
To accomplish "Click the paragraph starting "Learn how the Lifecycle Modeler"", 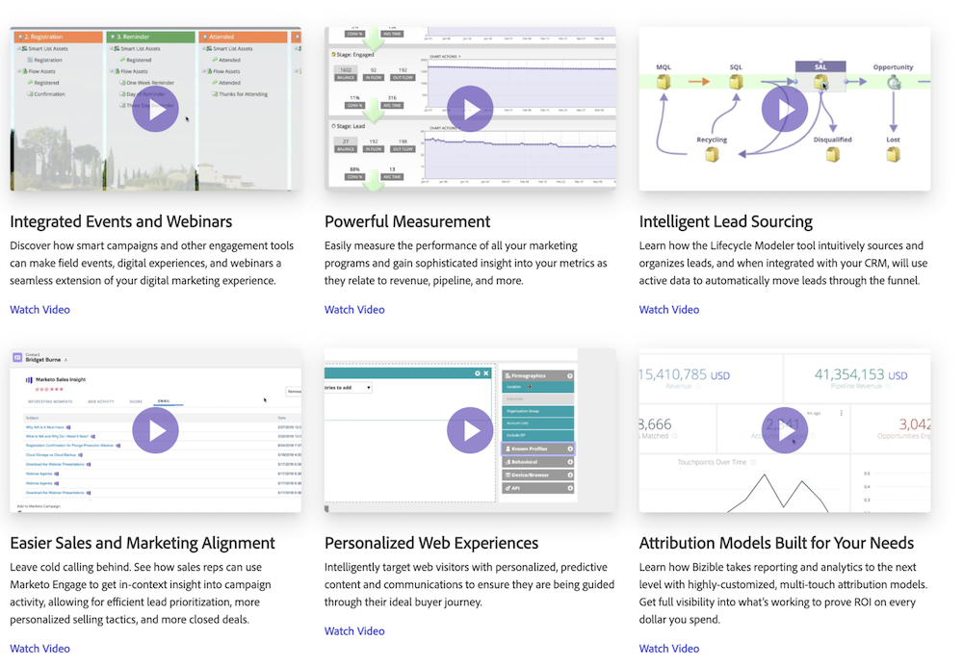I will [x=783, y=263].
